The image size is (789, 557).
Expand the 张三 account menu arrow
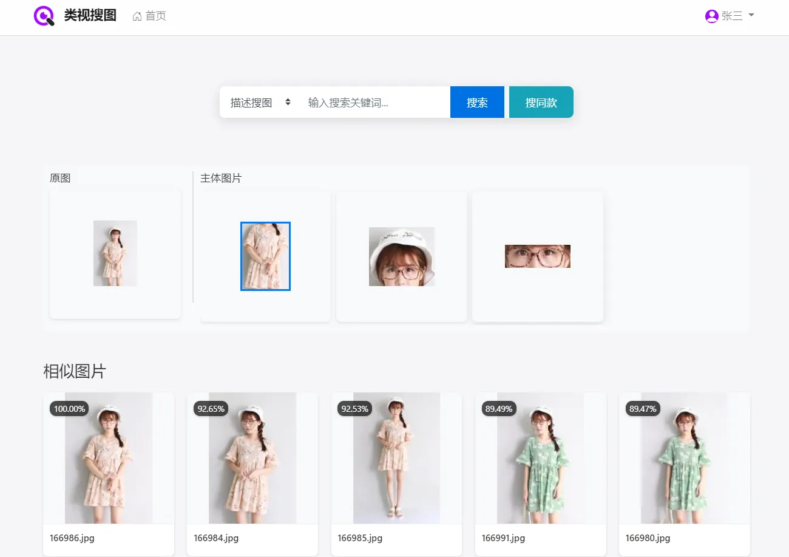[x=751, y=16]
